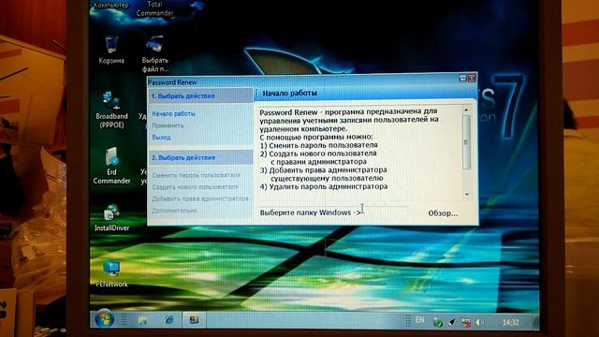599x337 pixels.
Task: Click the text '2) Создать нового пользователя'
Action: pyautogui.click(x=318, y=154)
